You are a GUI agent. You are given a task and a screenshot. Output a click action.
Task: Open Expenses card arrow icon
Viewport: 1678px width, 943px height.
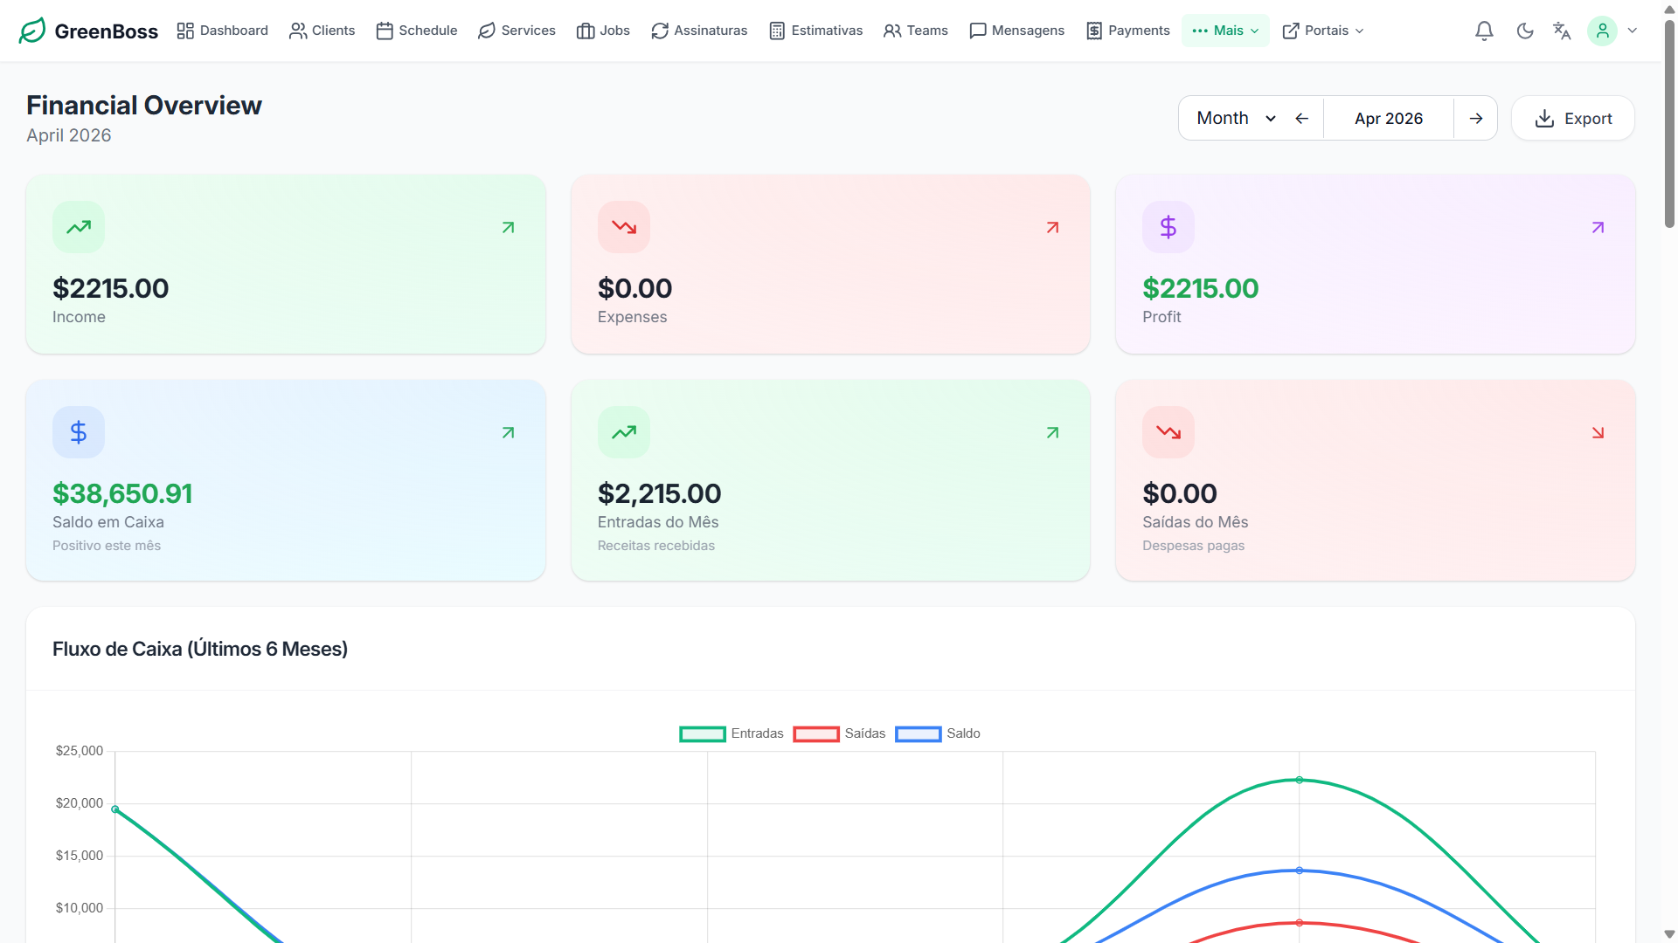1052,228
